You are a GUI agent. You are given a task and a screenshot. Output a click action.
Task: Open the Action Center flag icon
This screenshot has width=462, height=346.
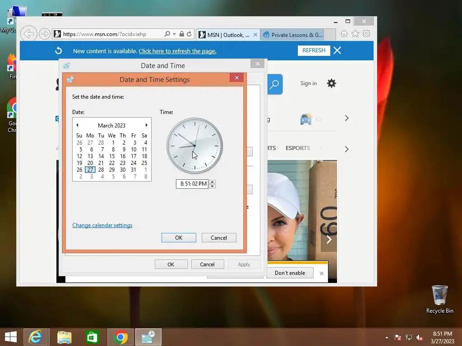click(397, 337)
